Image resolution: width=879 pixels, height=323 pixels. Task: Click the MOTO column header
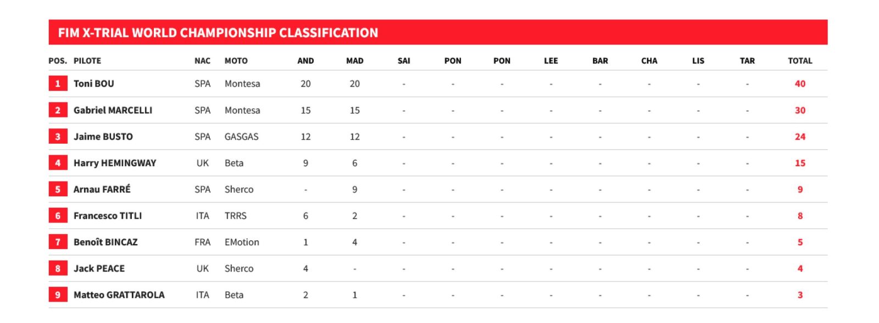(x=236, y=61)
